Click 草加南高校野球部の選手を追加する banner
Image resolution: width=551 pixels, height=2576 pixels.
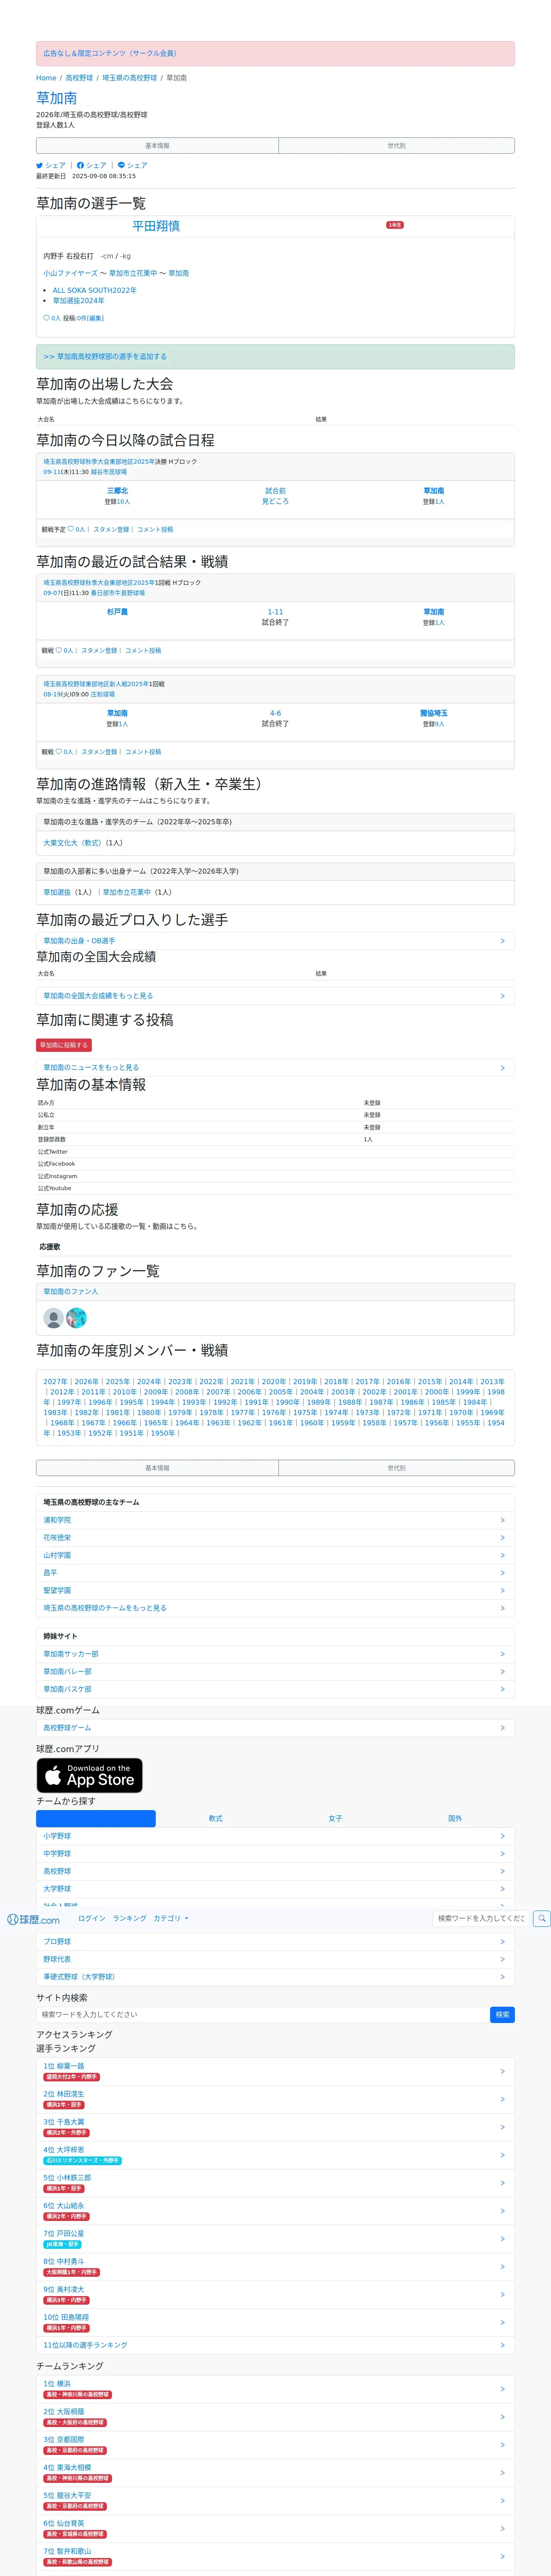pyautogui.click(x=275, y=357)
